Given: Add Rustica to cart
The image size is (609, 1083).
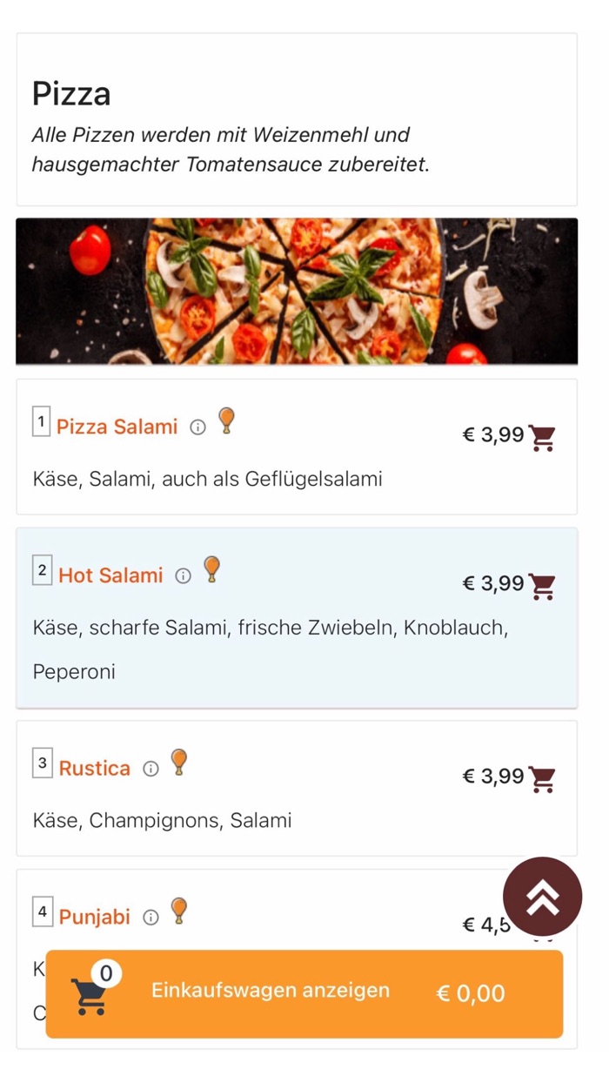Looking at the screenshot, I should click(x=543, y=779).
